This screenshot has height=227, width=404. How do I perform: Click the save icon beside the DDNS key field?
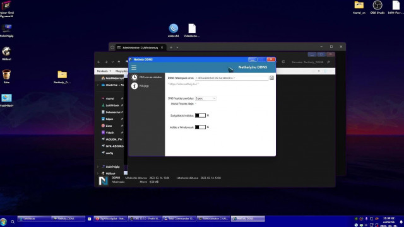pyautogui.click(x=271, y=78)
